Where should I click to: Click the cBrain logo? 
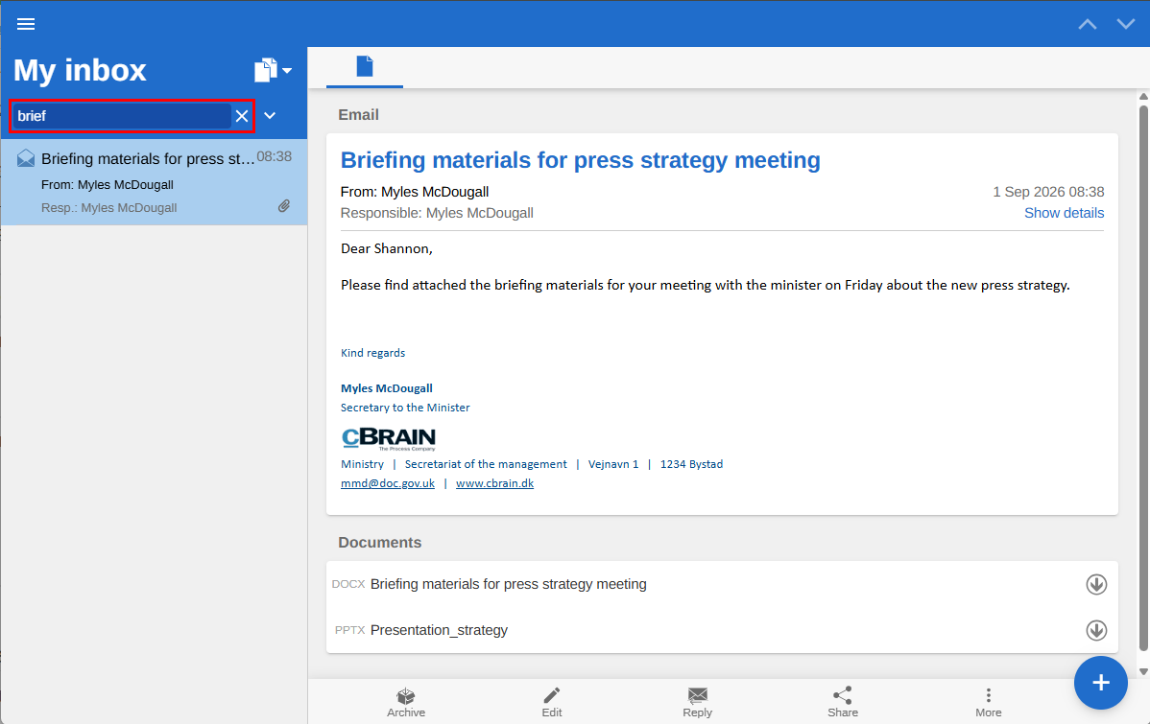(x=389, y=438)
